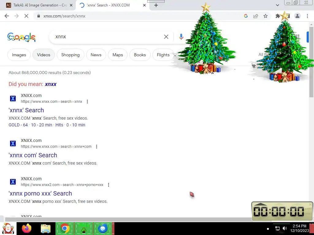314x235 pixels.
Task: Filter results by News
Action: 96,55
